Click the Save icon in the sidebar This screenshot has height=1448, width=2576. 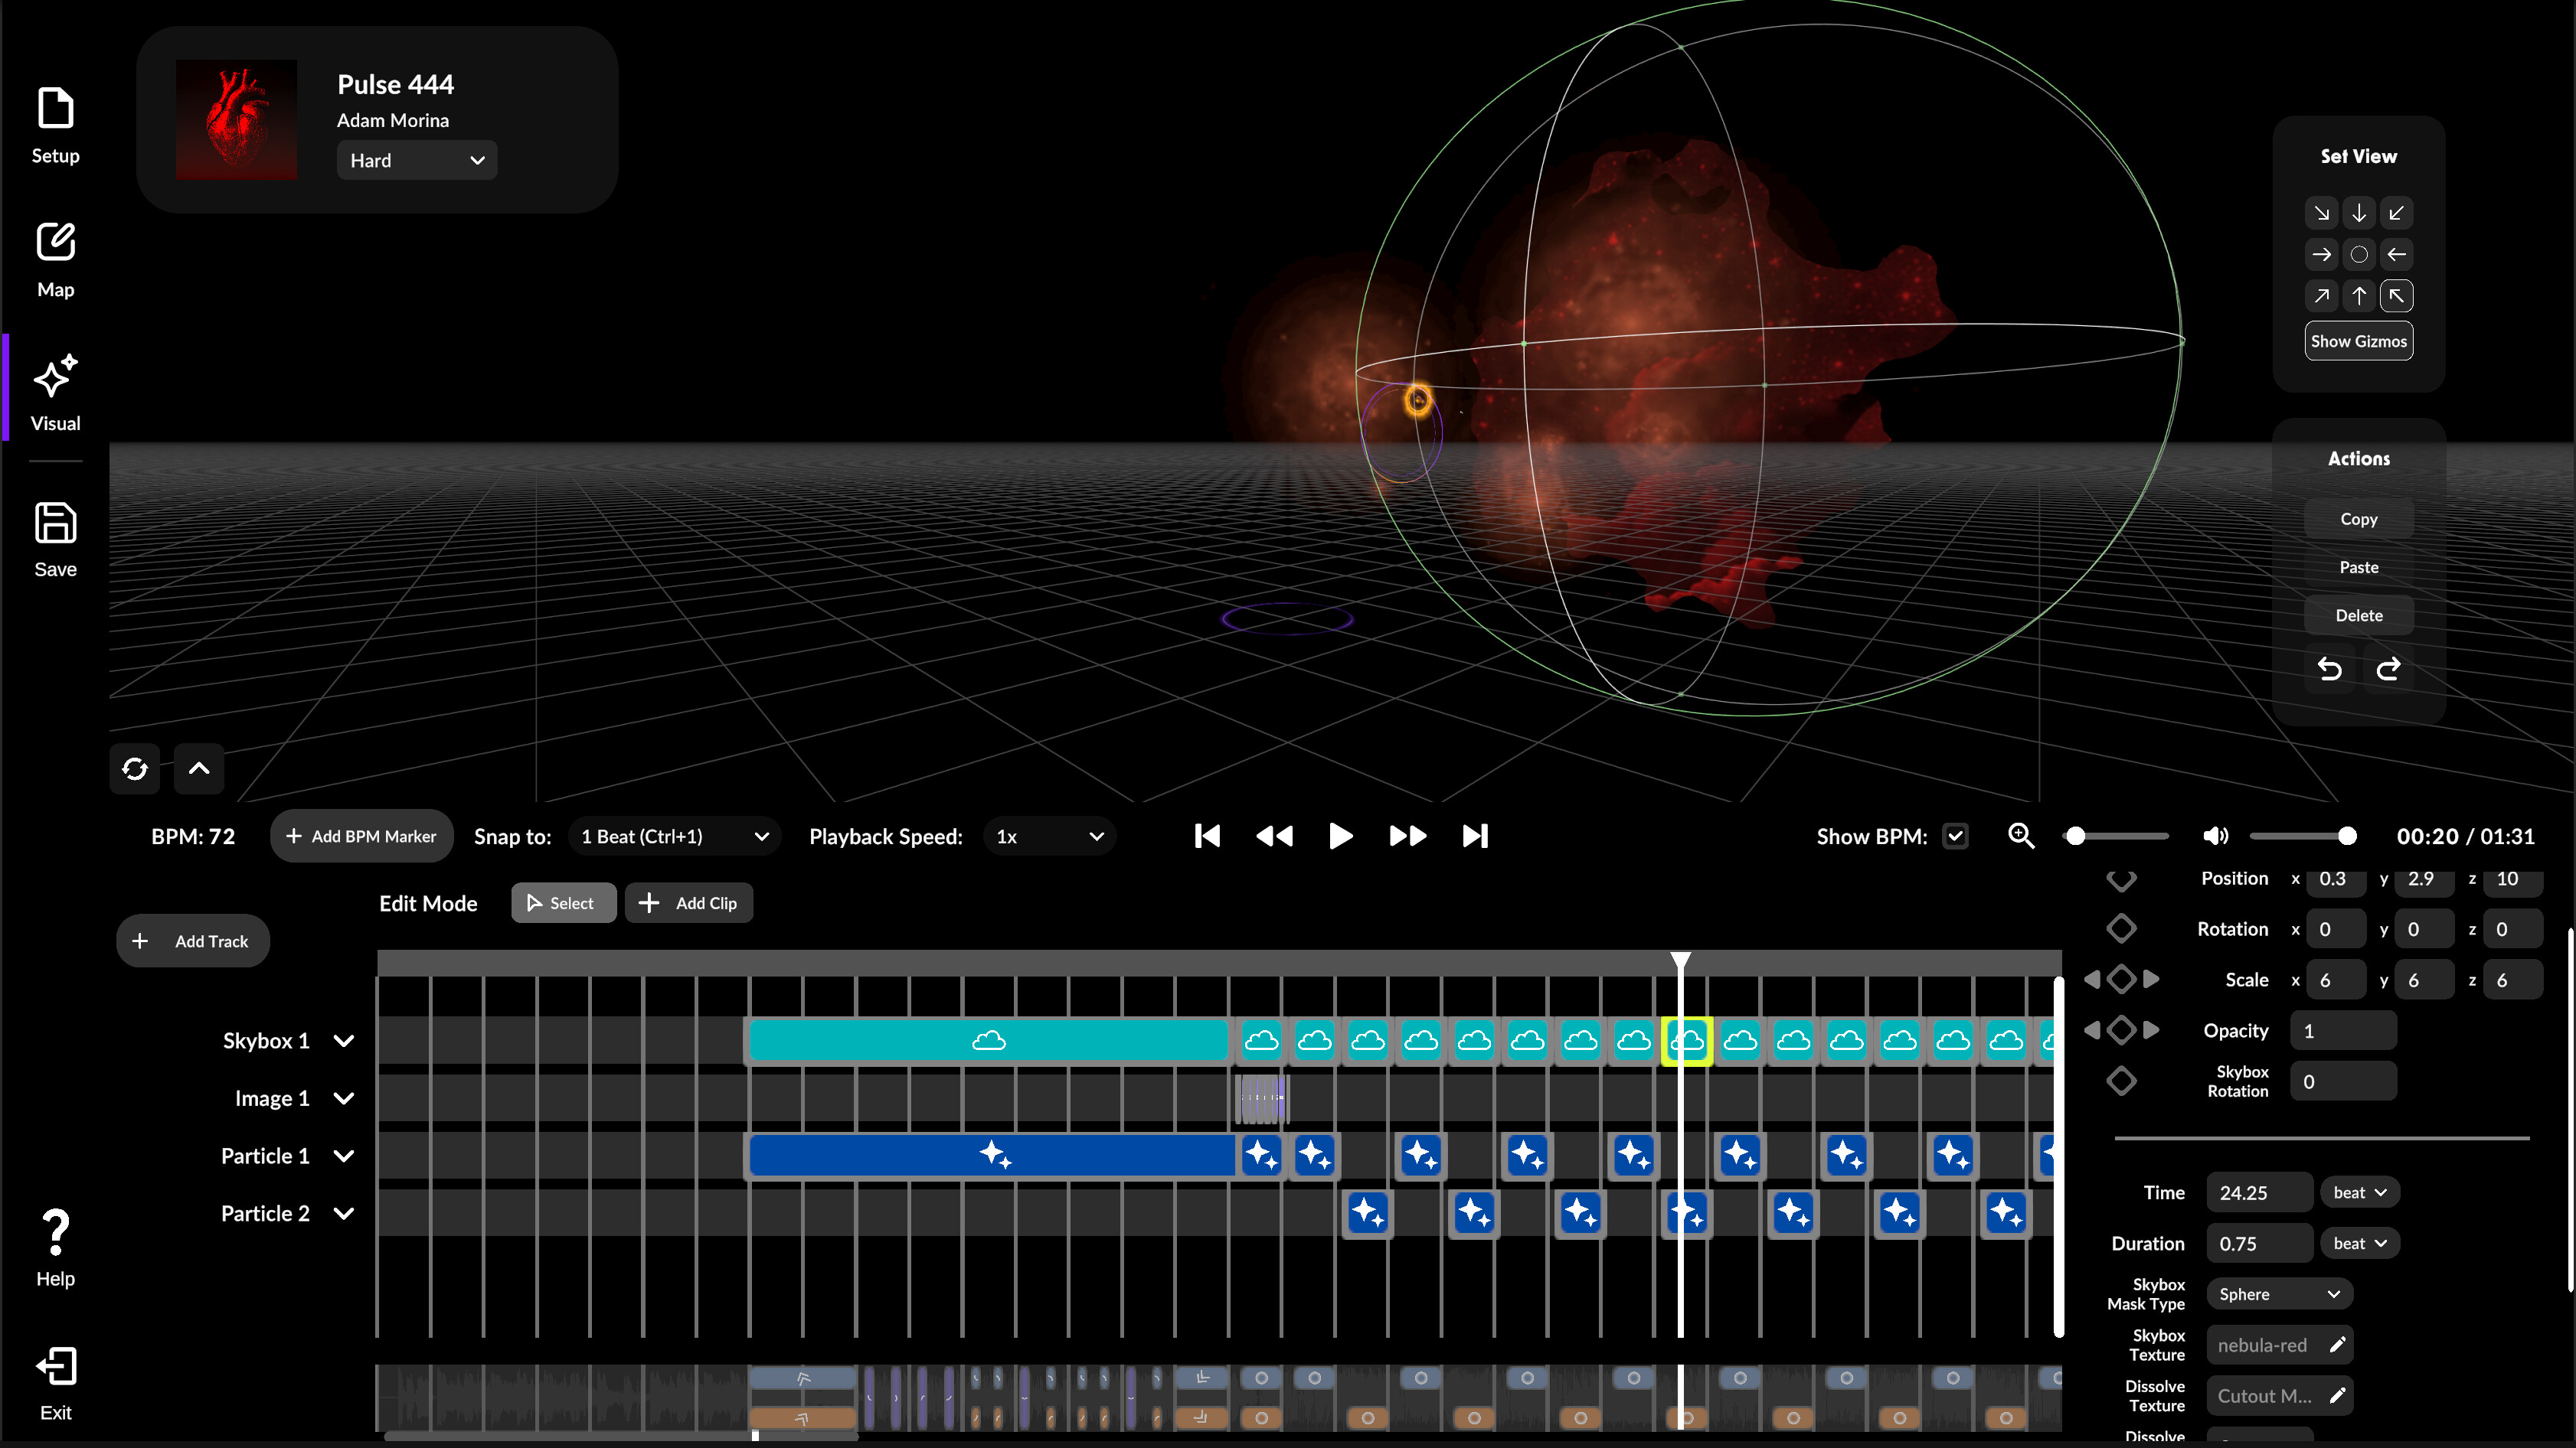55,522
